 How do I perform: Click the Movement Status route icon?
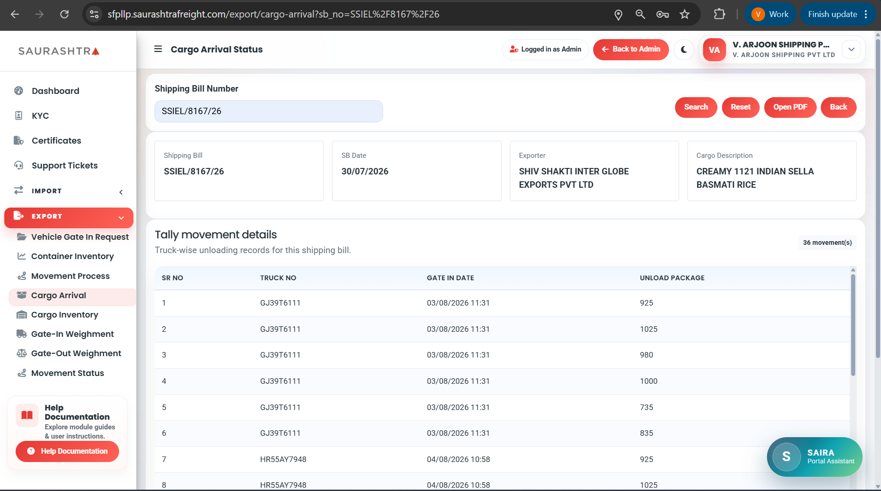click(x=22, y=373)
